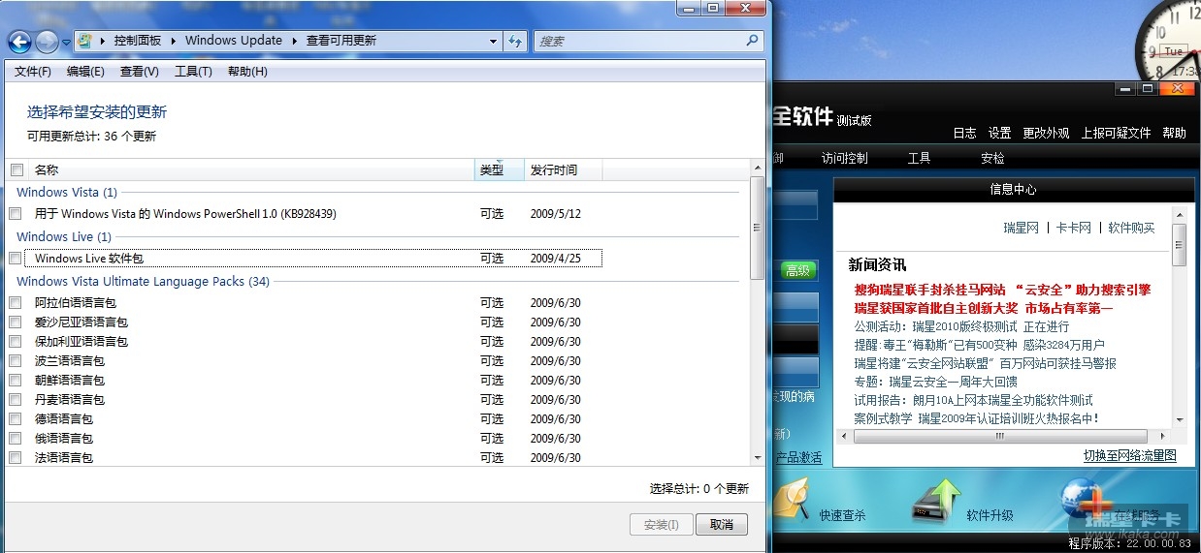The height and width of the screenshot is (553, 1201).
Task: Click the forward navigation arrow
Action: [x=47, y=42]
